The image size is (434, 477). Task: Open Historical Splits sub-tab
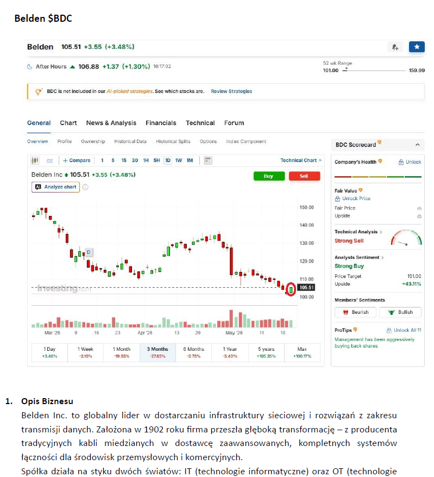173,141
